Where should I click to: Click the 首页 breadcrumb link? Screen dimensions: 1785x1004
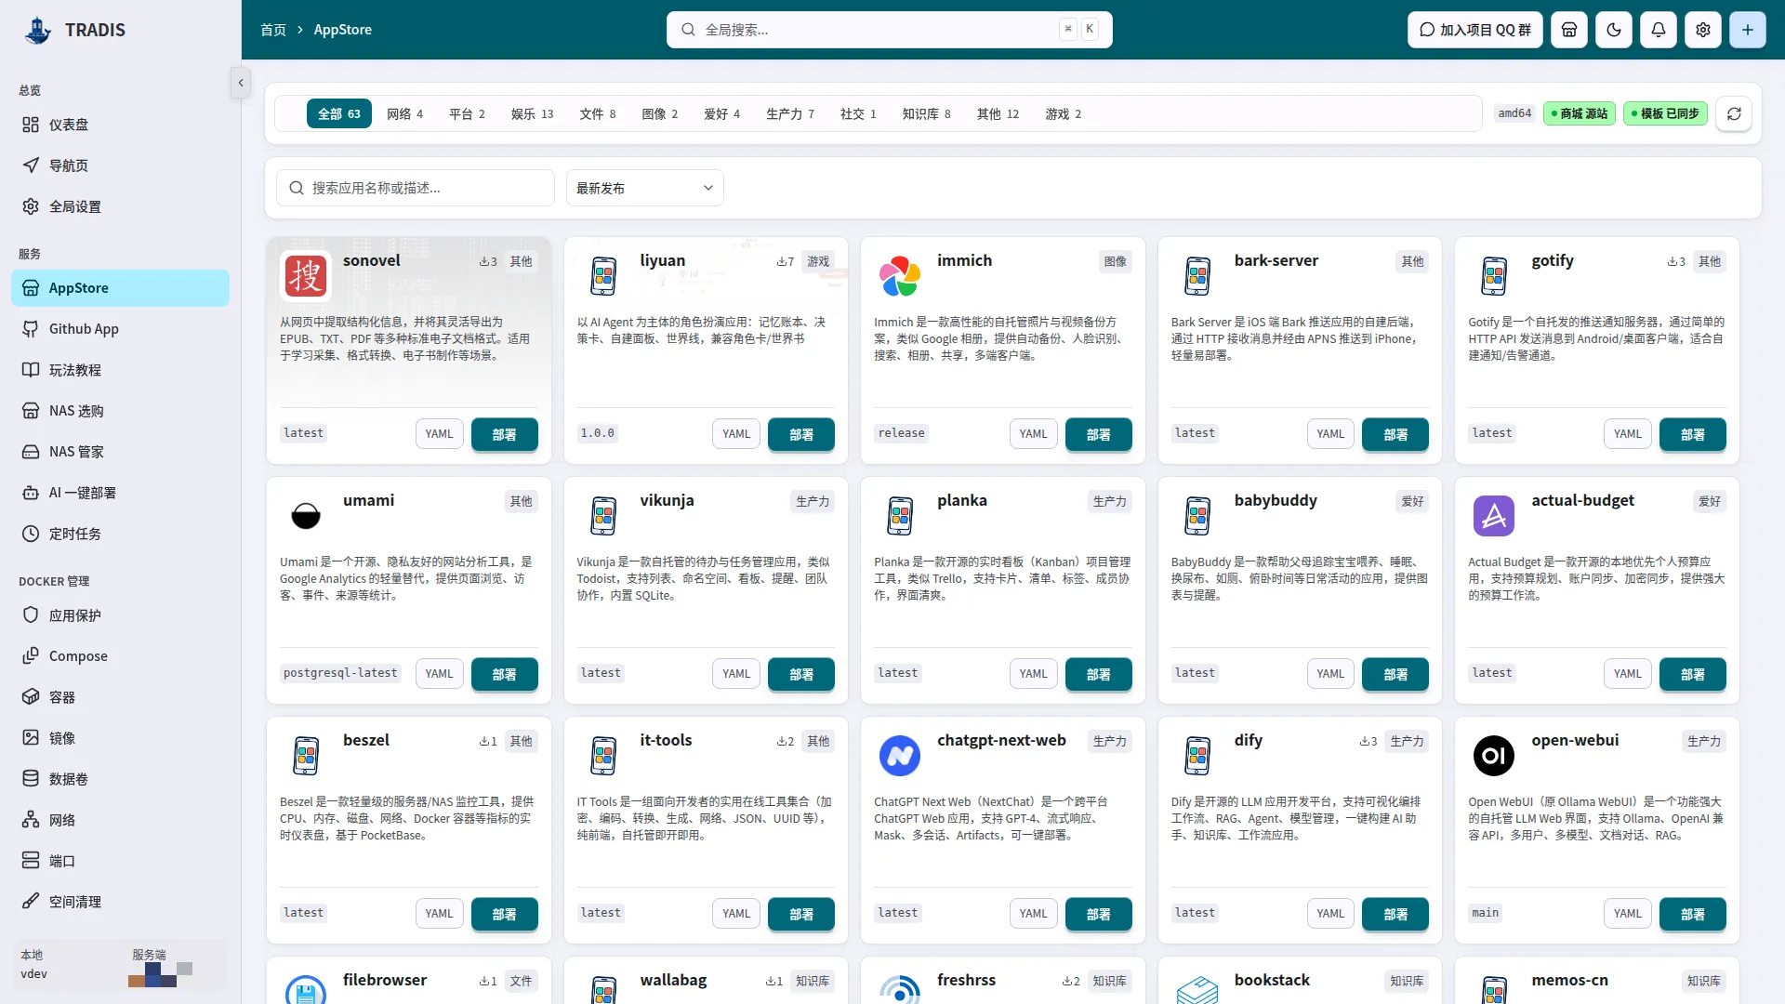coord(273,30)
